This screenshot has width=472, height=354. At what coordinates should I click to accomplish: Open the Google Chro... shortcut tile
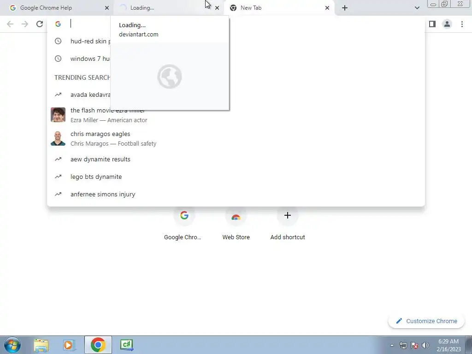183,224
